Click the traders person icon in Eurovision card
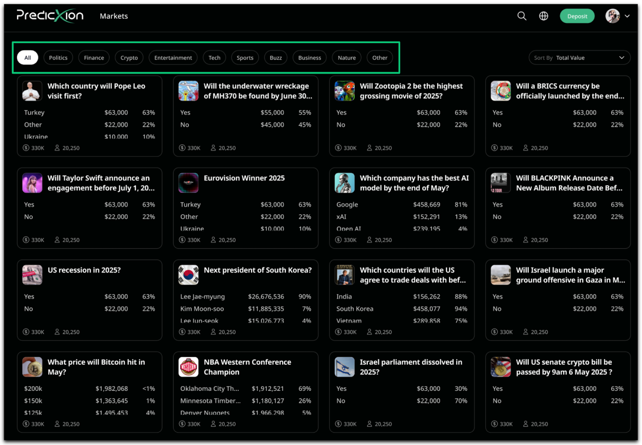Image resolution: width=642 pixels, height=445 pixels. point(213,240)
